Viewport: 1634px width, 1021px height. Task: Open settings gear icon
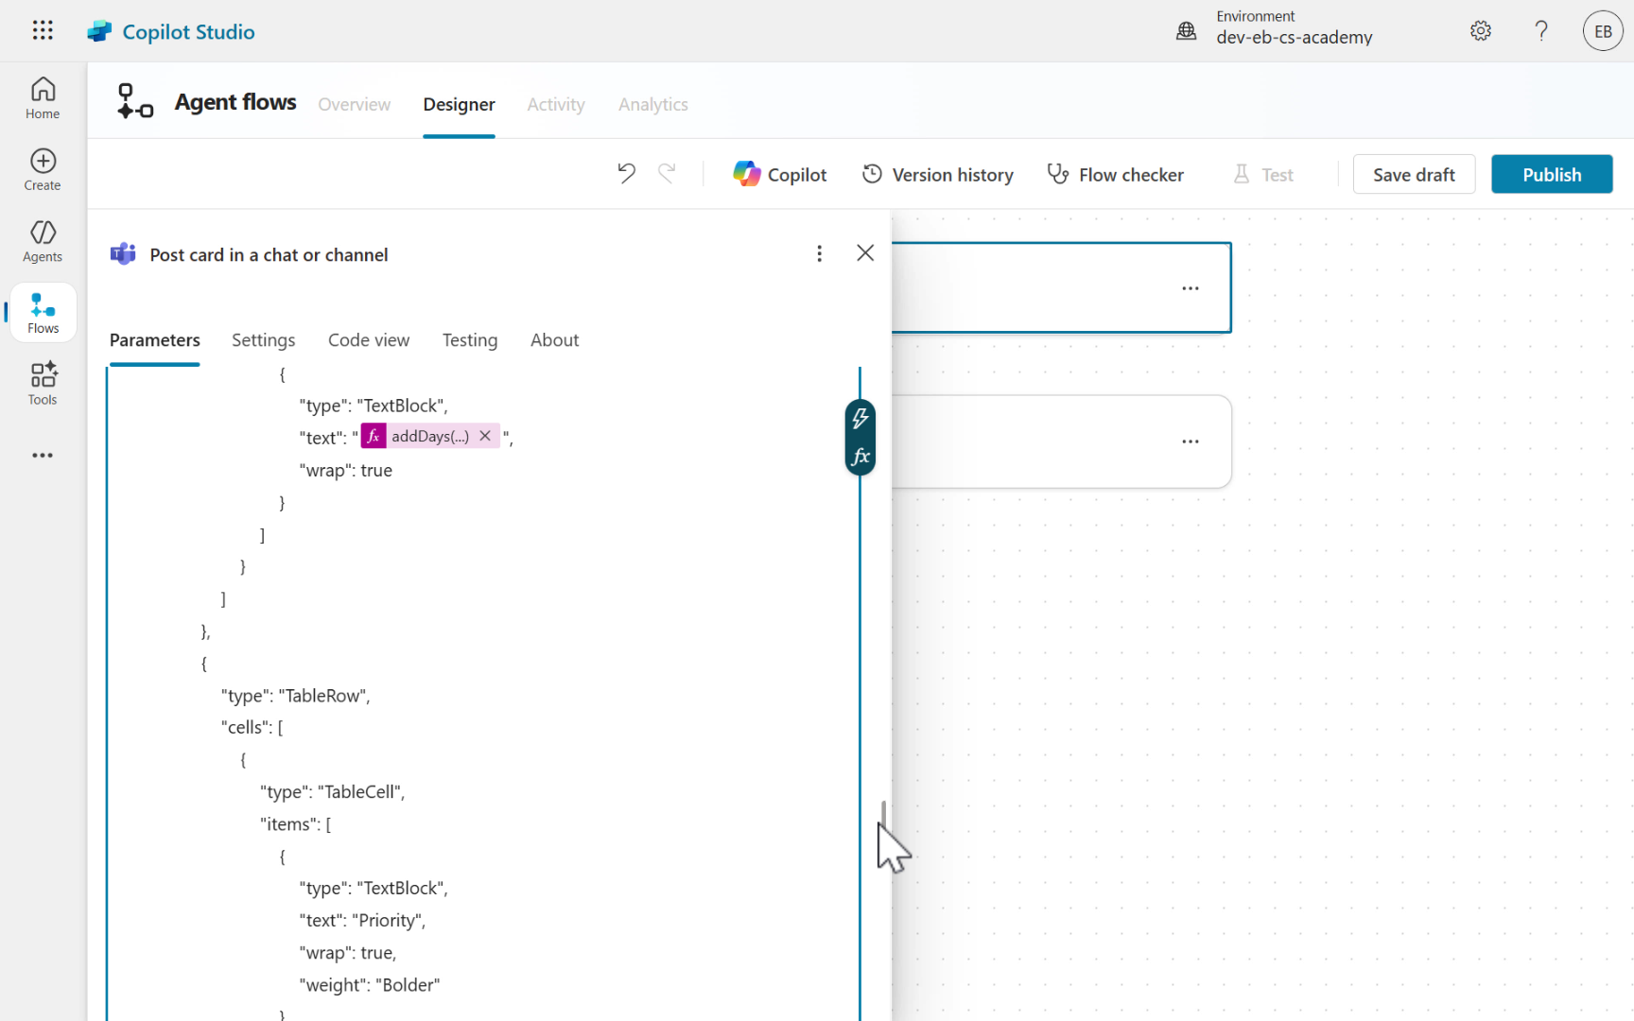point(1481,31)
